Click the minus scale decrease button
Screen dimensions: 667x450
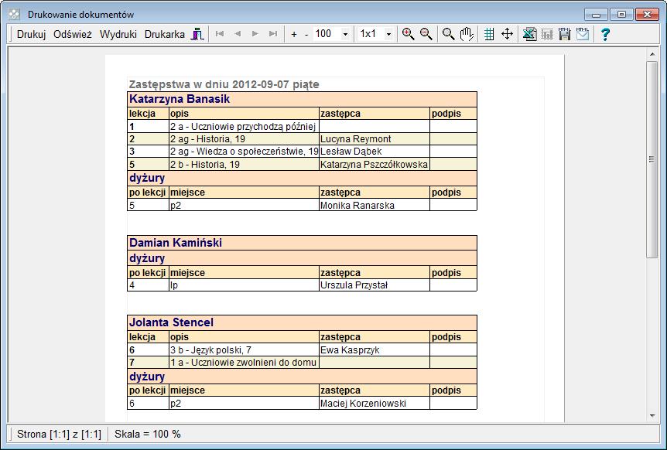coord(306,34)
